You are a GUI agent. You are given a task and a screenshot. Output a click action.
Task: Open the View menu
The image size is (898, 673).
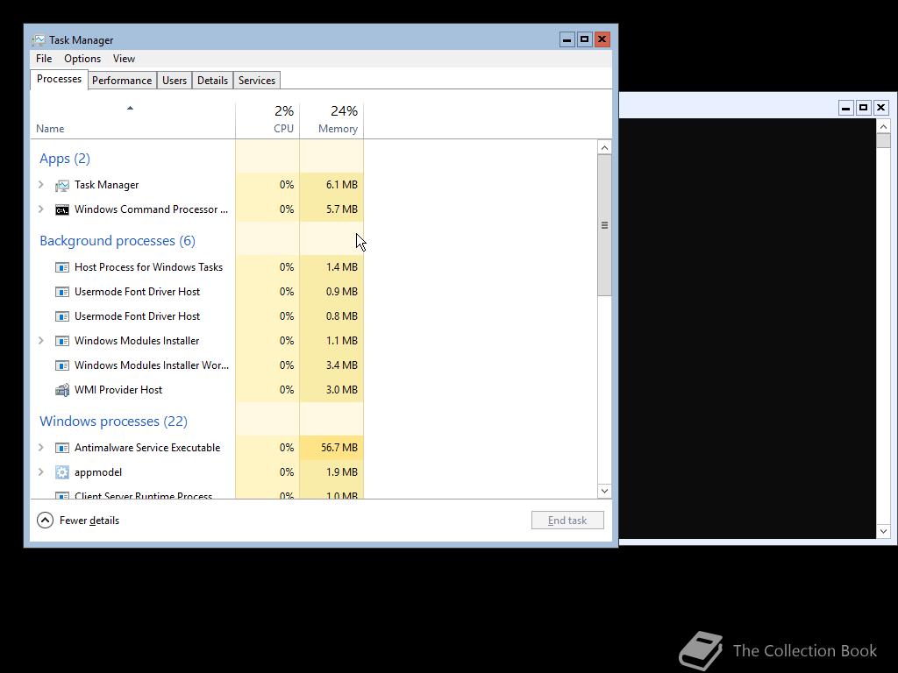124,59
